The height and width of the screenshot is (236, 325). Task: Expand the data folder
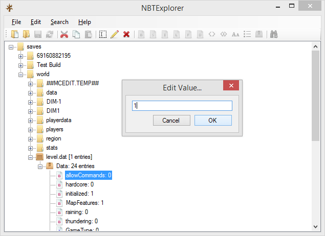(30, 93)
